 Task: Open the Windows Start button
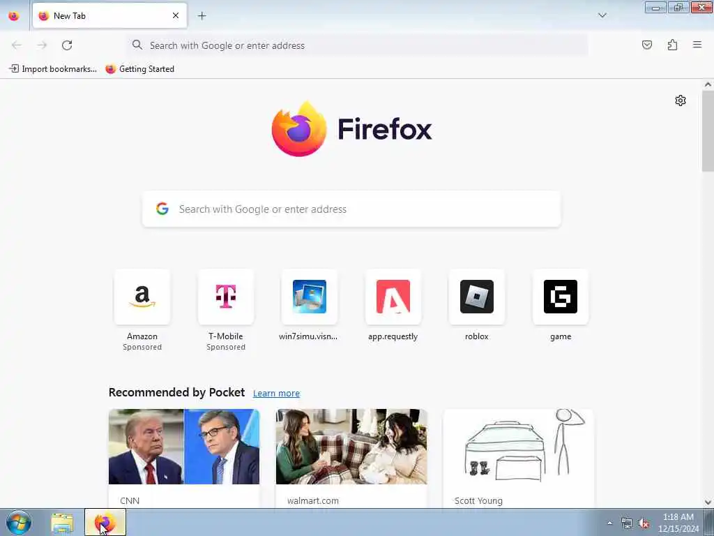tap(19, 522)
